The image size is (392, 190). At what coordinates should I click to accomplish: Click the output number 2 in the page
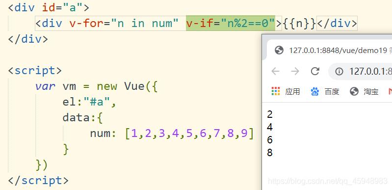(269, 114)
